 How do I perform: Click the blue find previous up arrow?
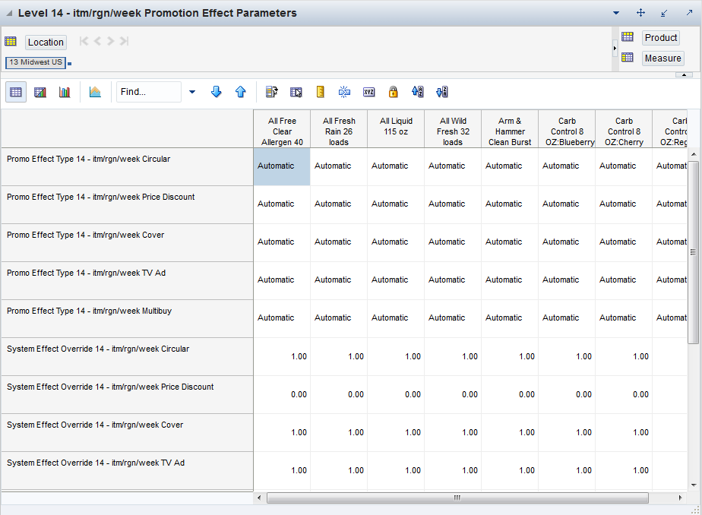pos(241,92)
